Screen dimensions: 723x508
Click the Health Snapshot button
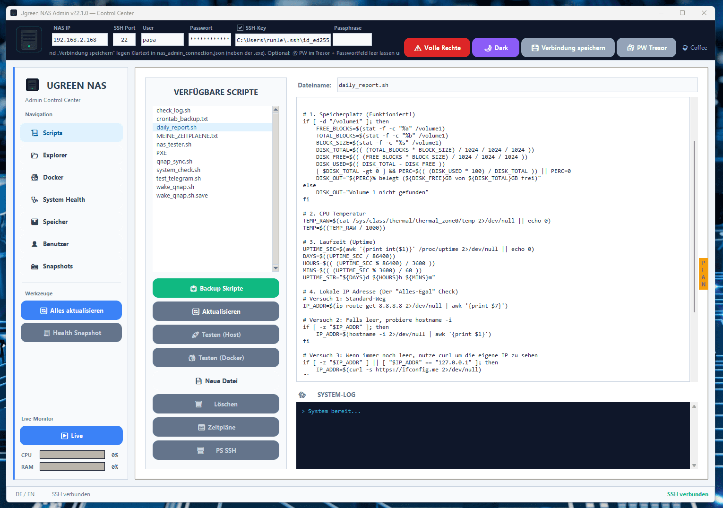[71, 333]
